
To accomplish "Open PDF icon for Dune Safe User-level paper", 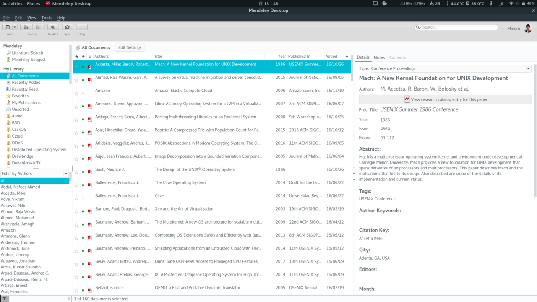I will [x=89, y=264].
